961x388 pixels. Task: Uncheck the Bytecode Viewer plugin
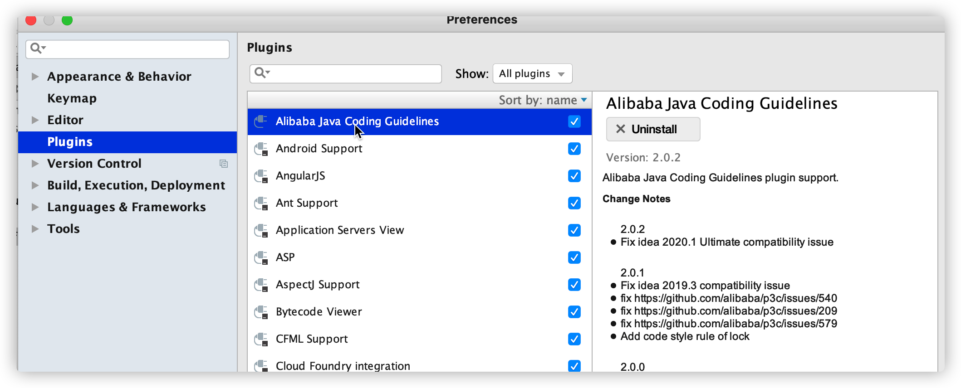(574, 312)
